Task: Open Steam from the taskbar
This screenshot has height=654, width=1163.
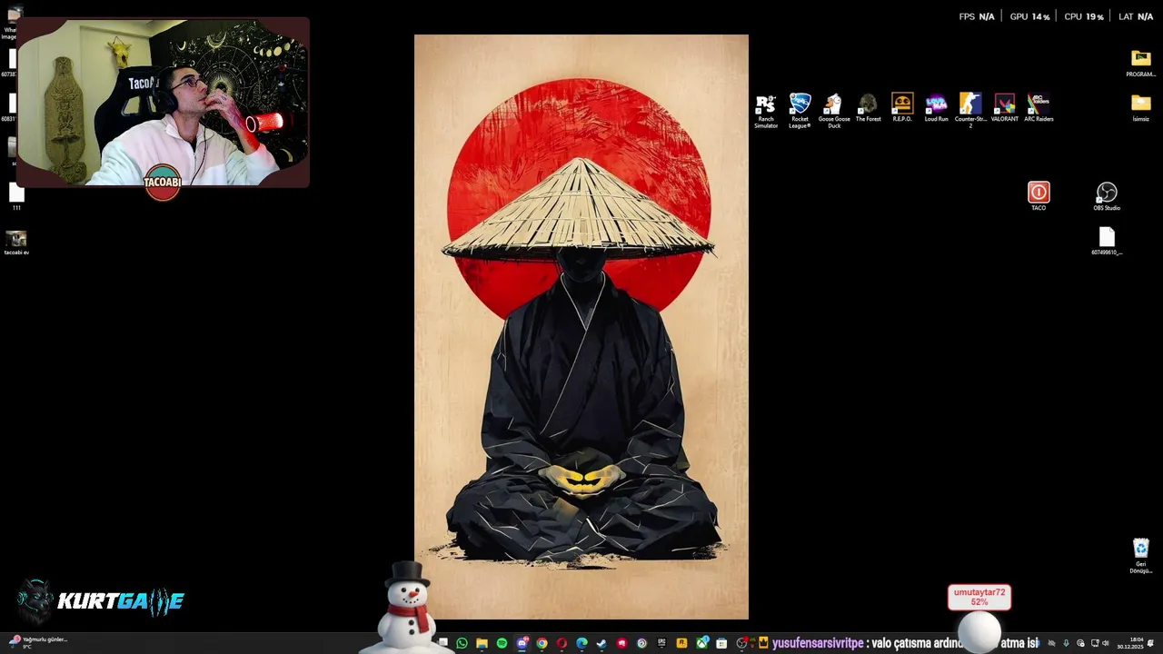Action: 601,643
